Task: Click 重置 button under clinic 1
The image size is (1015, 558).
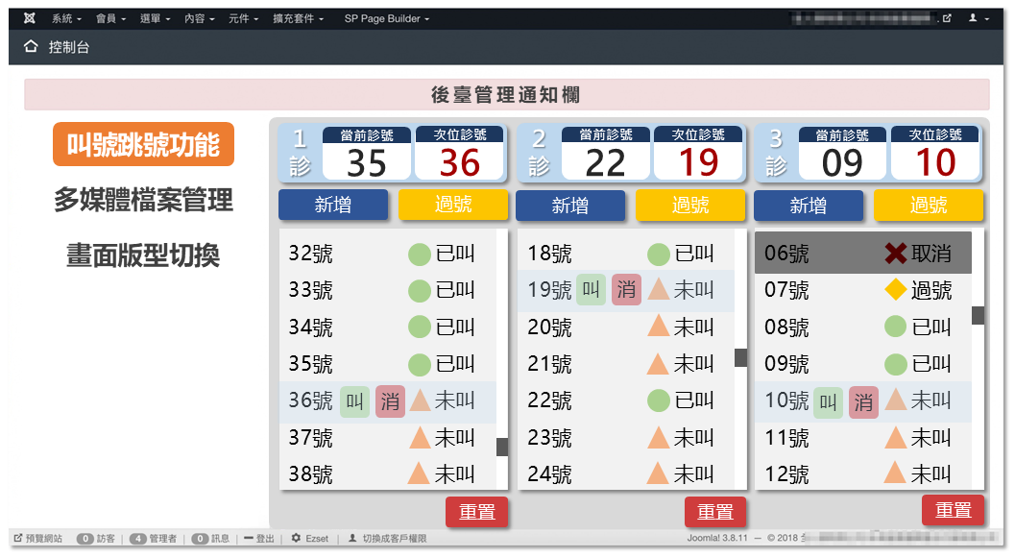Action: tap(477, 512)
